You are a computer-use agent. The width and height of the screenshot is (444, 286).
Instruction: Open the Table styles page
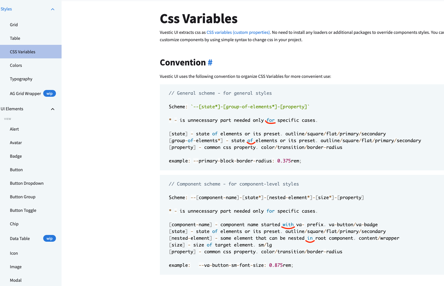click(x=15, y=38)
